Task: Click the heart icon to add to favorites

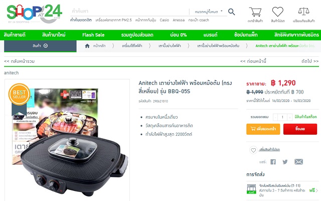Action: tap(253, 150)
